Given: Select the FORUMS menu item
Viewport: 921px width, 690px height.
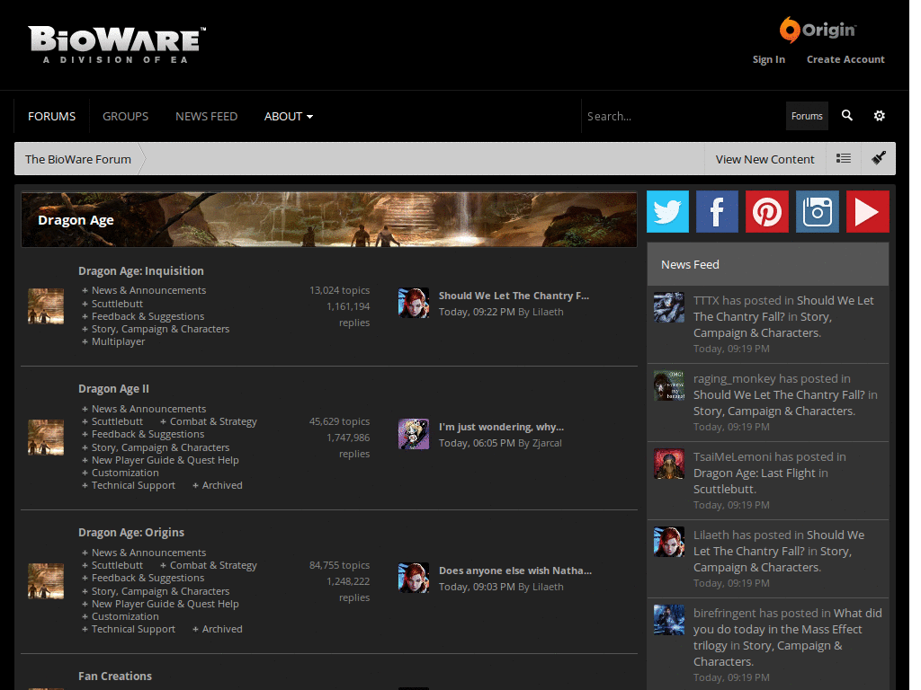Looking at the screenshot, I should point(51,116).
